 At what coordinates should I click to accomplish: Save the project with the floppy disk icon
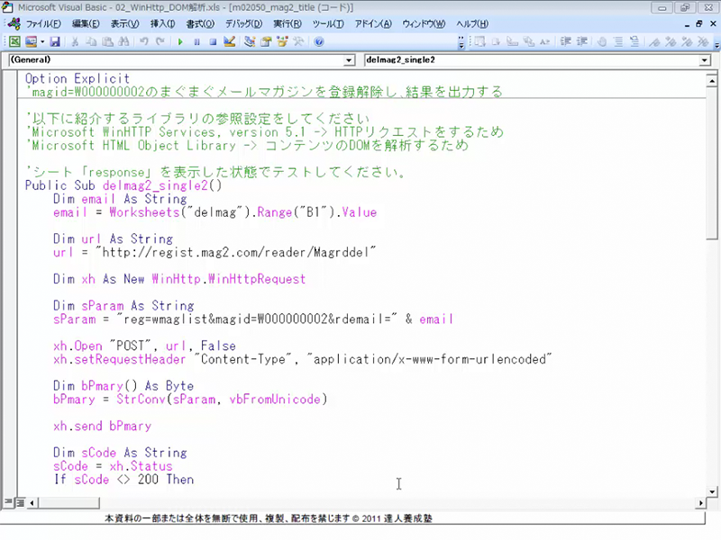[x=55, y=41]
